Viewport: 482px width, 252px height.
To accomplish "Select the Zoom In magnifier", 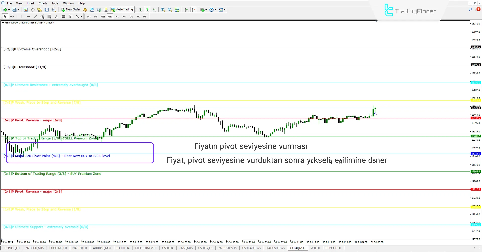I will 163,10.
